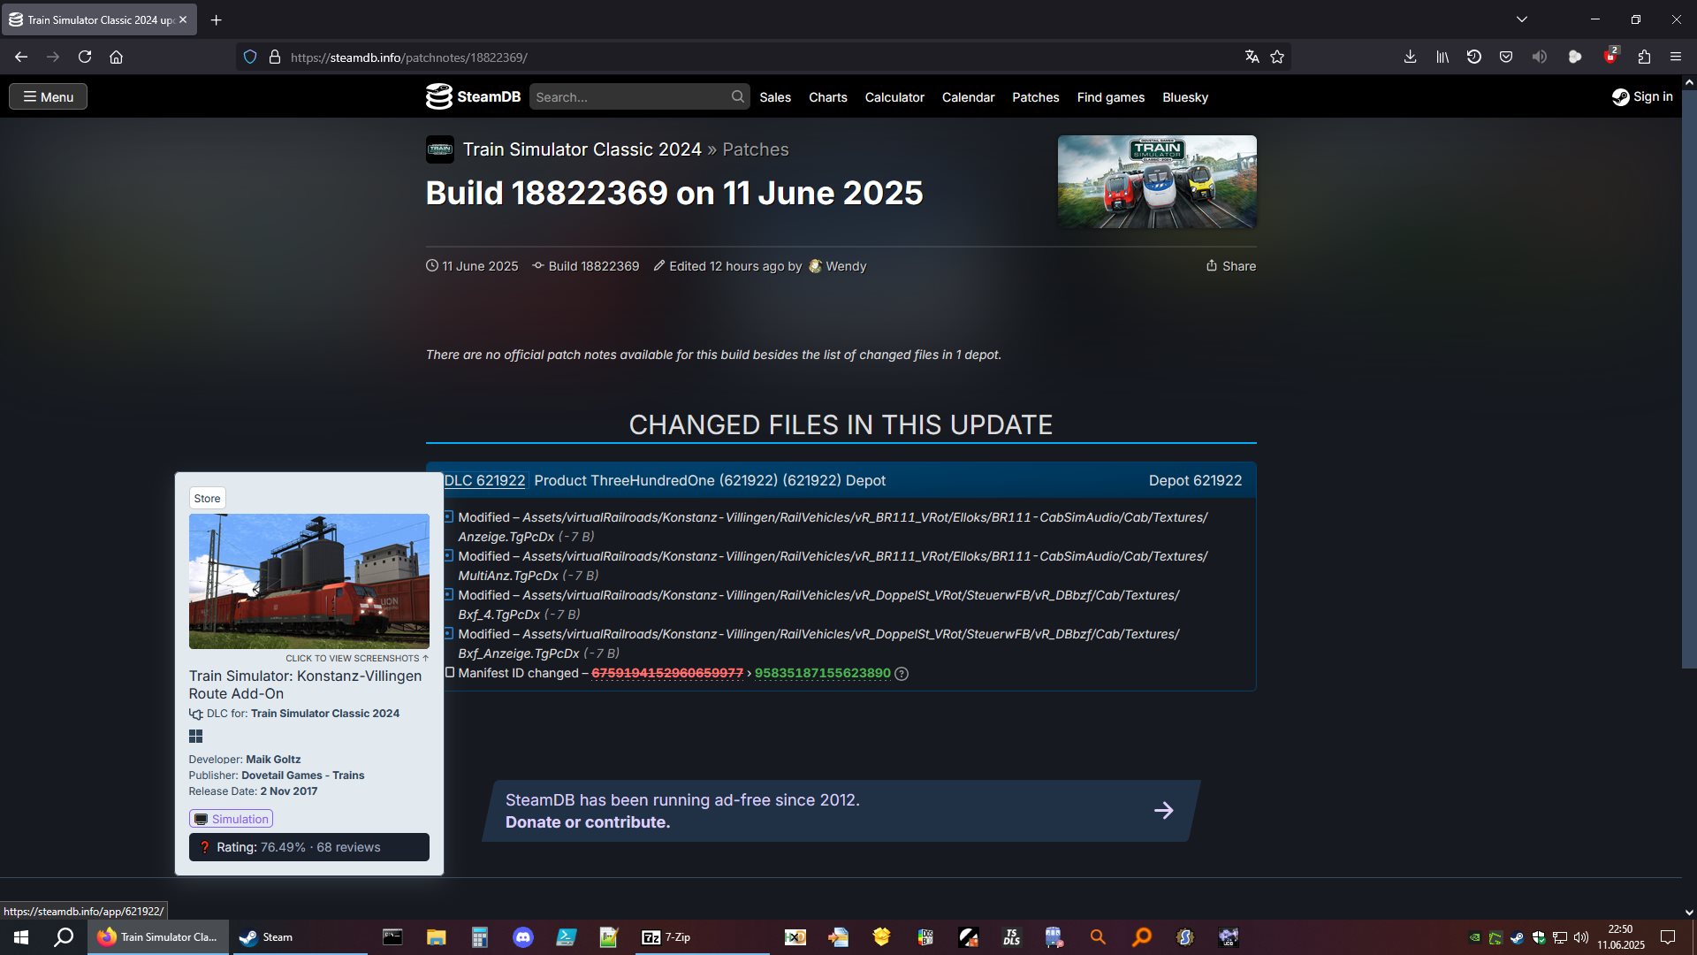This screenshot has height=955, width=1697.
Task: Open Firefox application hamburger menu
Action: [x=1676, y=57]
